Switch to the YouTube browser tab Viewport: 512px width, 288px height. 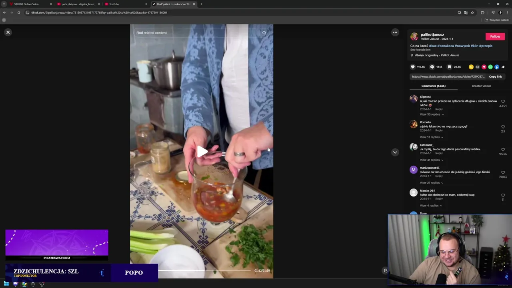(125, 4)
